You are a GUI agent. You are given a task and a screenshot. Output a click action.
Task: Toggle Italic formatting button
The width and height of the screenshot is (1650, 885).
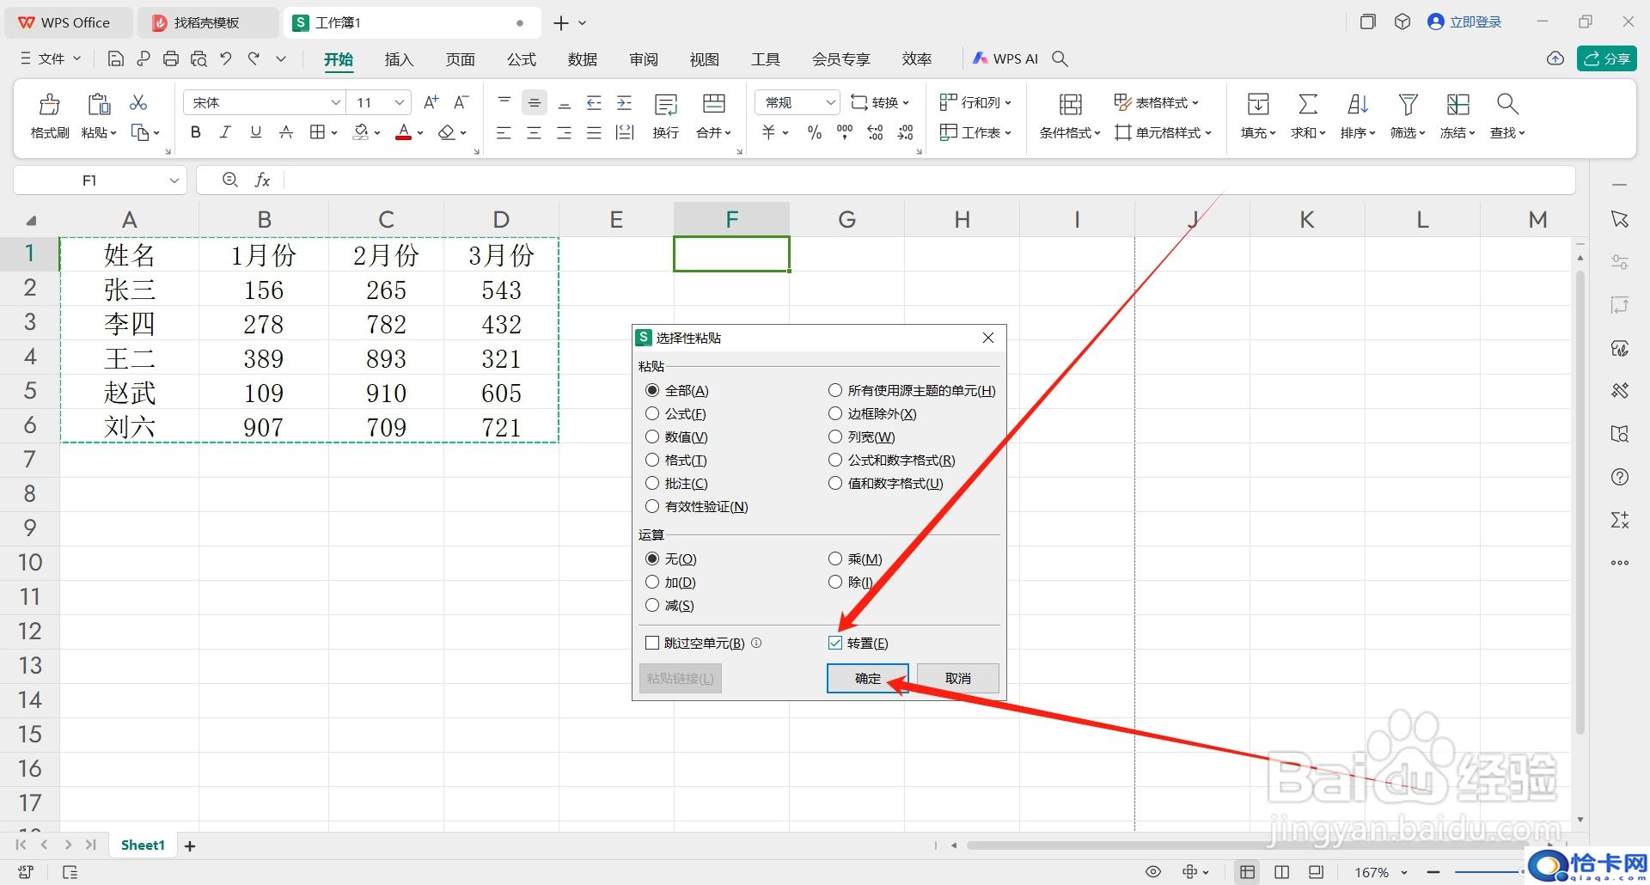tap(225, 132)
